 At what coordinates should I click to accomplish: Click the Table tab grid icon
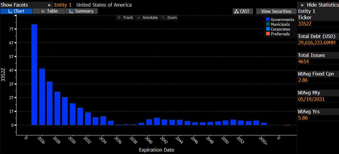click(x=43, y=11)
